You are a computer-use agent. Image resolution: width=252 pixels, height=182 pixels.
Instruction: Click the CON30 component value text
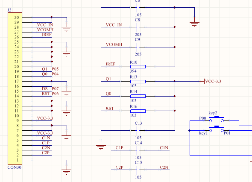point(14,167)
